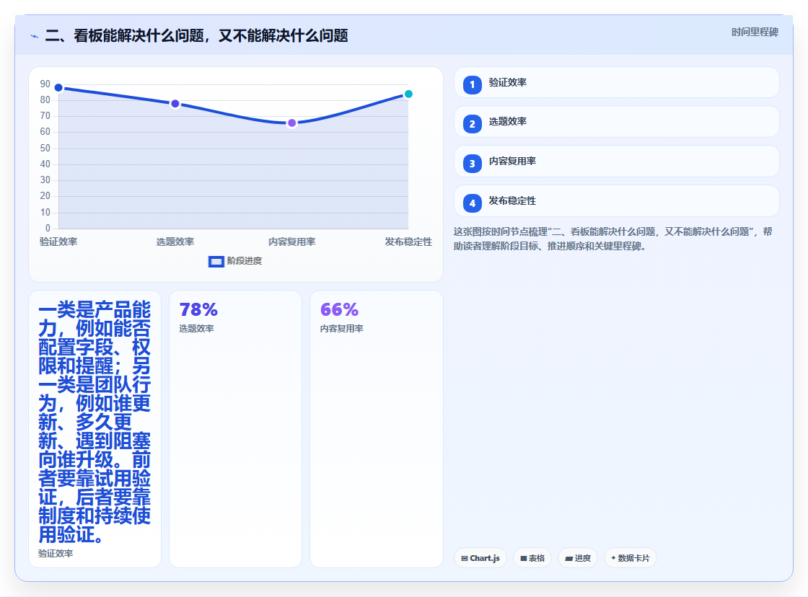Click the 验证效率 caption under blue text card
The width and height of the screenshot is (808, 597).
56,554
